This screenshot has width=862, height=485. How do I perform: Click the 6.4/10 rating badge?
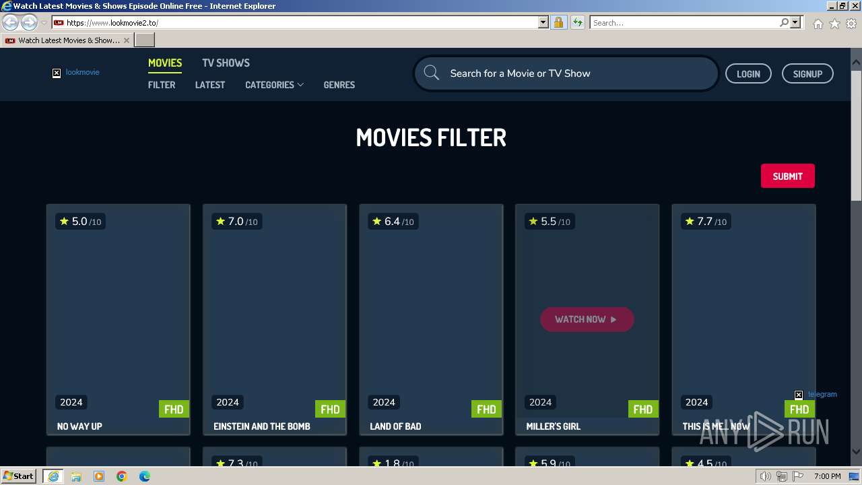[x=393, y=221]
